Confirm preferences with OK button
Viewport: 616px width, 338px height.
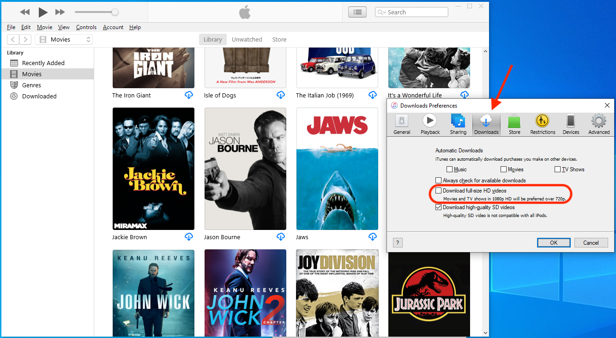tap(554, 242)
